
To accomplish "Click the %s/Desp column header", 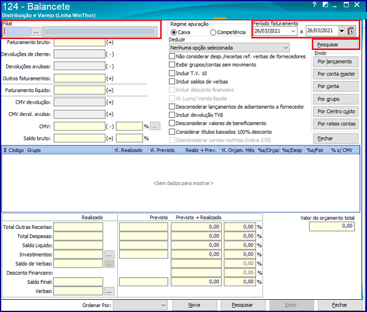I will (x=293, y=150).
